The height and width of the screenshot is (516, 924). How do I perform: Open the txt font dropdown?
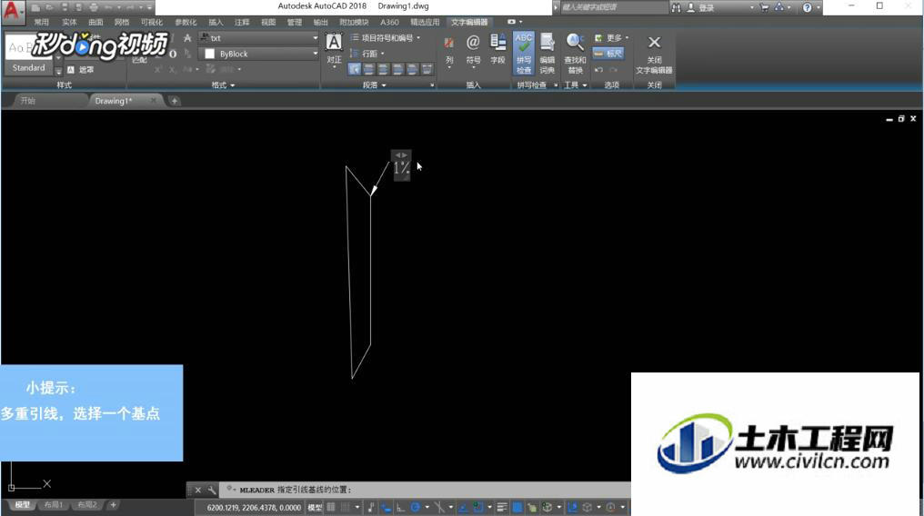tap(258, 37)
